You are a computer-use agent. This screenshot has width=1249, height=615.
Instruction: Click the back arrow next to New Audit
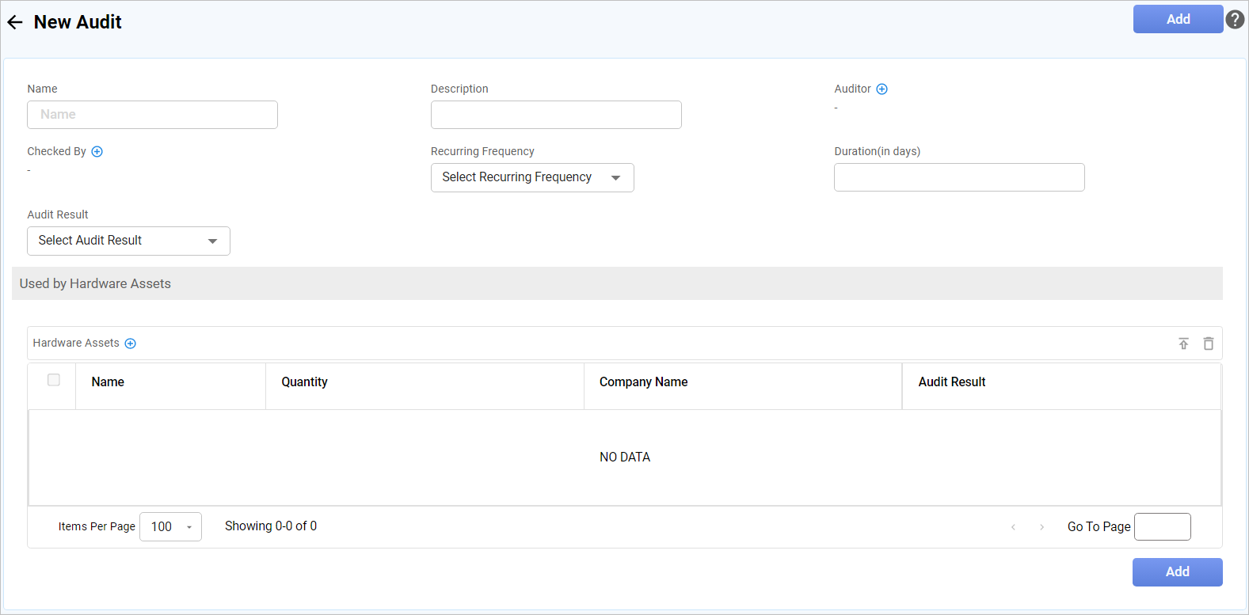[15, 22]
